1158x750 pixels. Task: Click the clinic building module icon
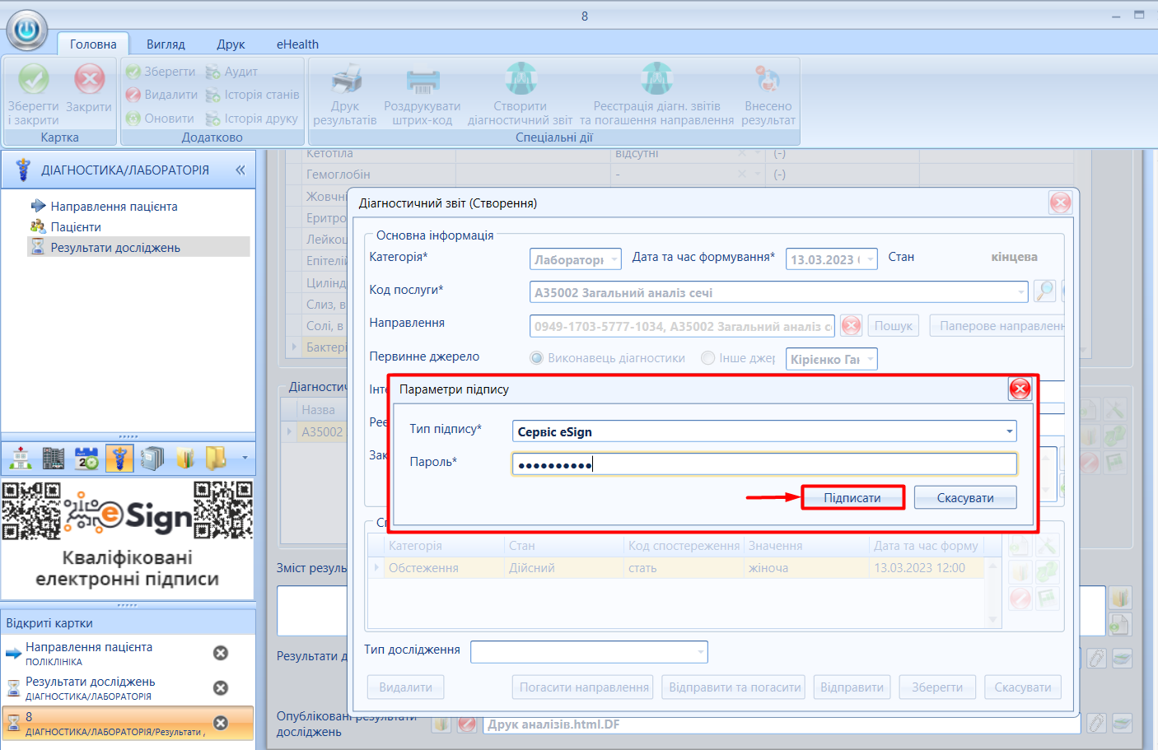tap(21, 458)
